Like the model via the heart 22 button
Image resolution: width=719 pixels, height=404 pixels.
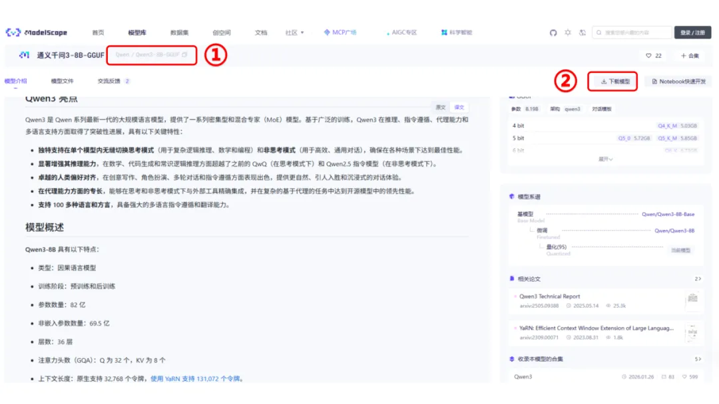(654, 55)
